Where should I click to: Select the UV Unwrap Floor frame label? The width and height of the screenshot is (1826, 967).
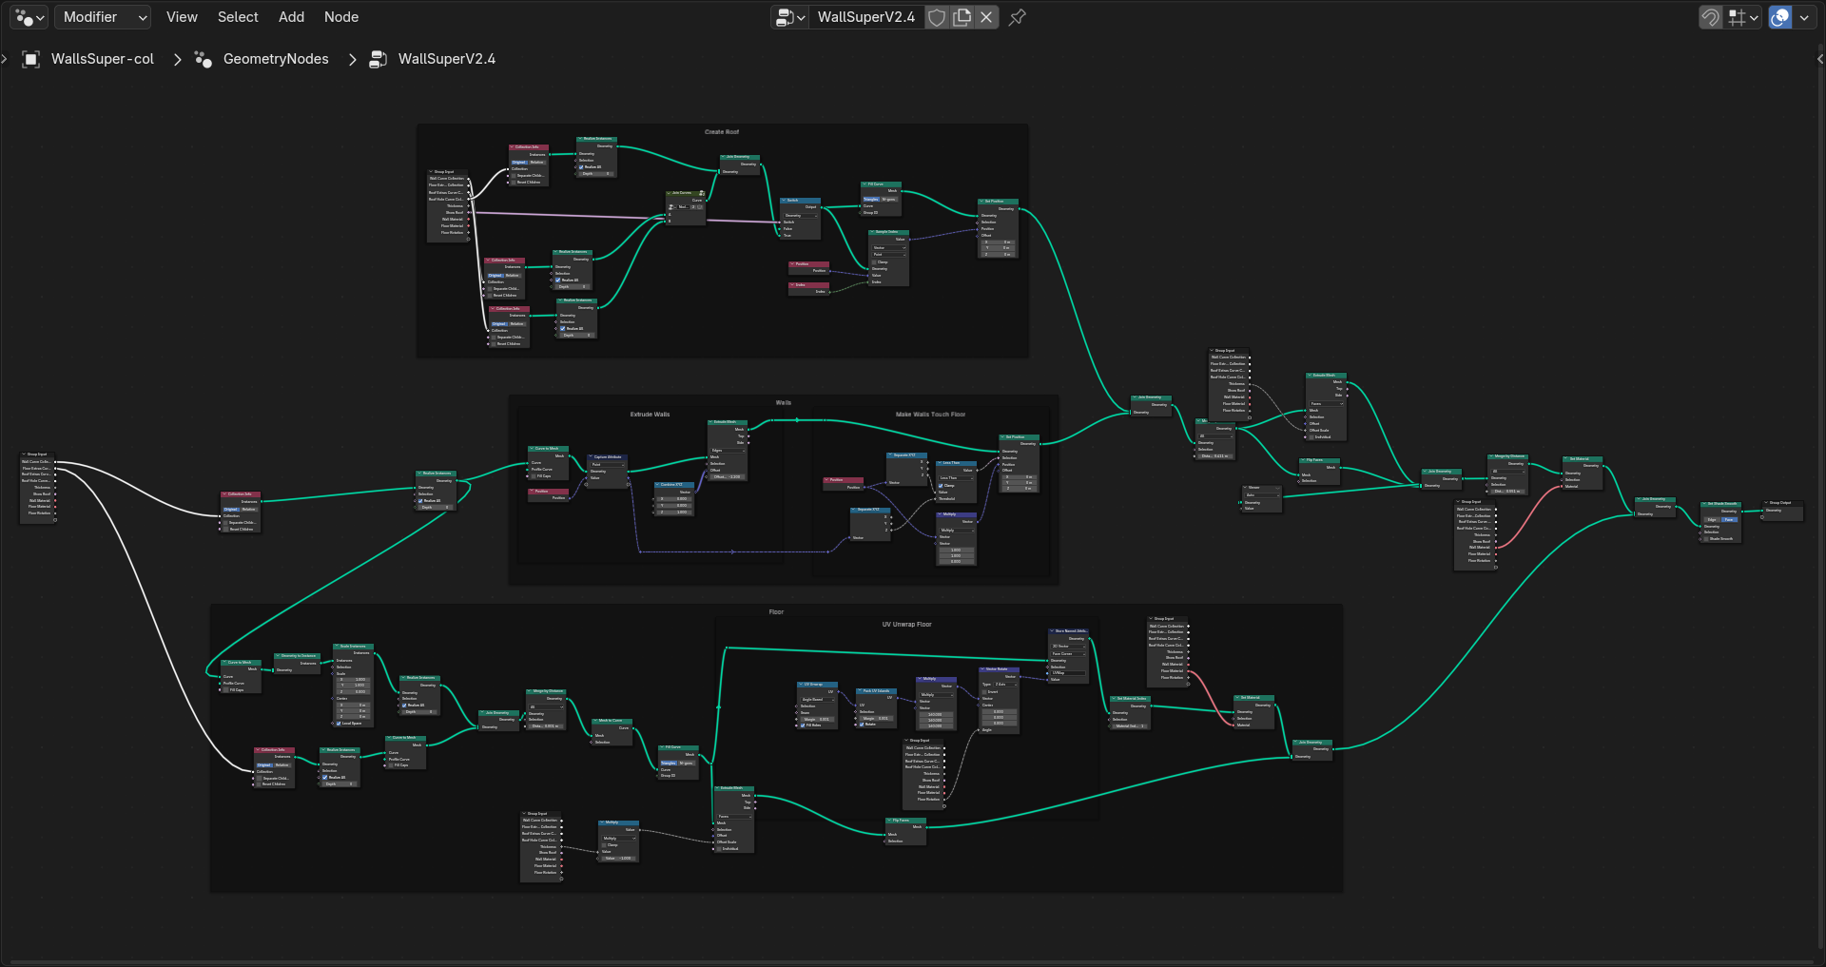pyautogui.click(x=906, y=625)
